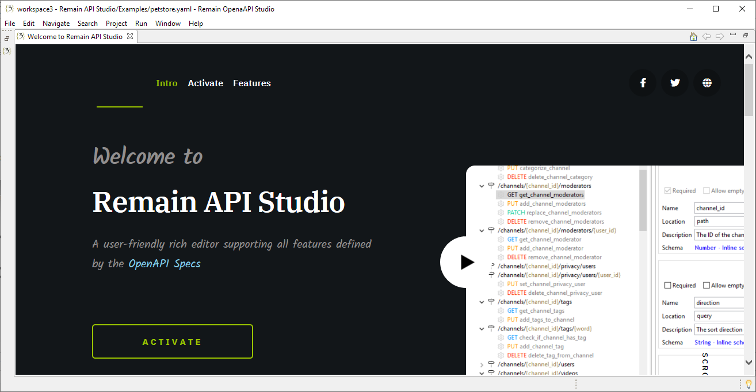Minimize the application window
This screenshot has width=756, height=392.
pos(689,9)
